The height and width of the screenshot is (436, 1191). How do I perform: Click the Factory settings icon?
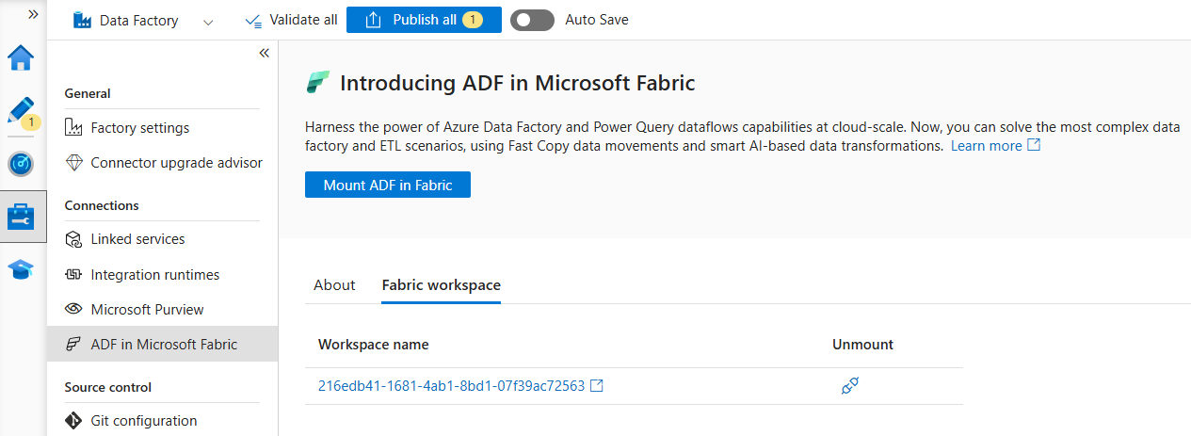[x=74, y=128]
